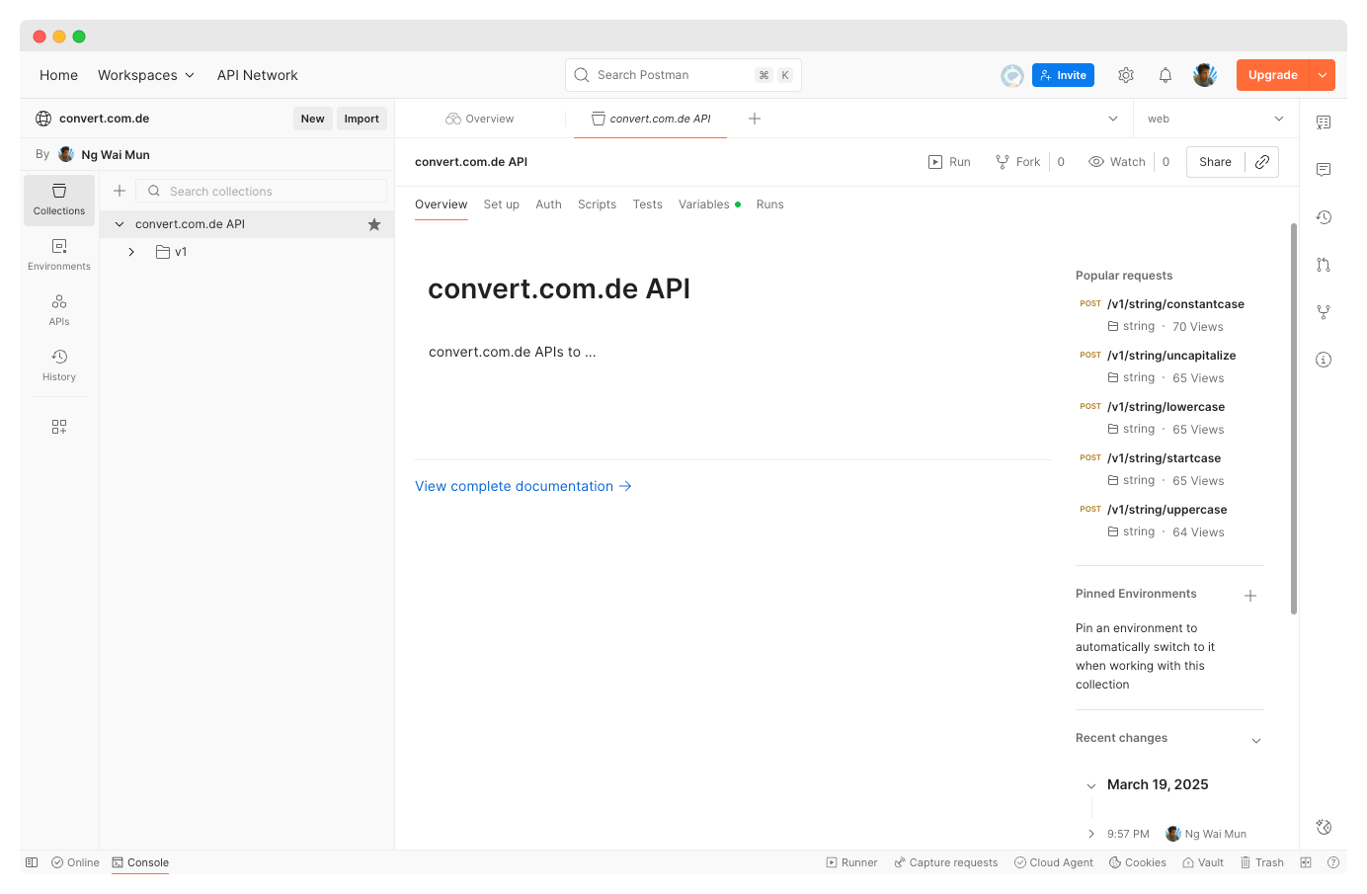The image size is (1367, 894).
Task: Toggle Watch on the collection
Action: 1117,162
